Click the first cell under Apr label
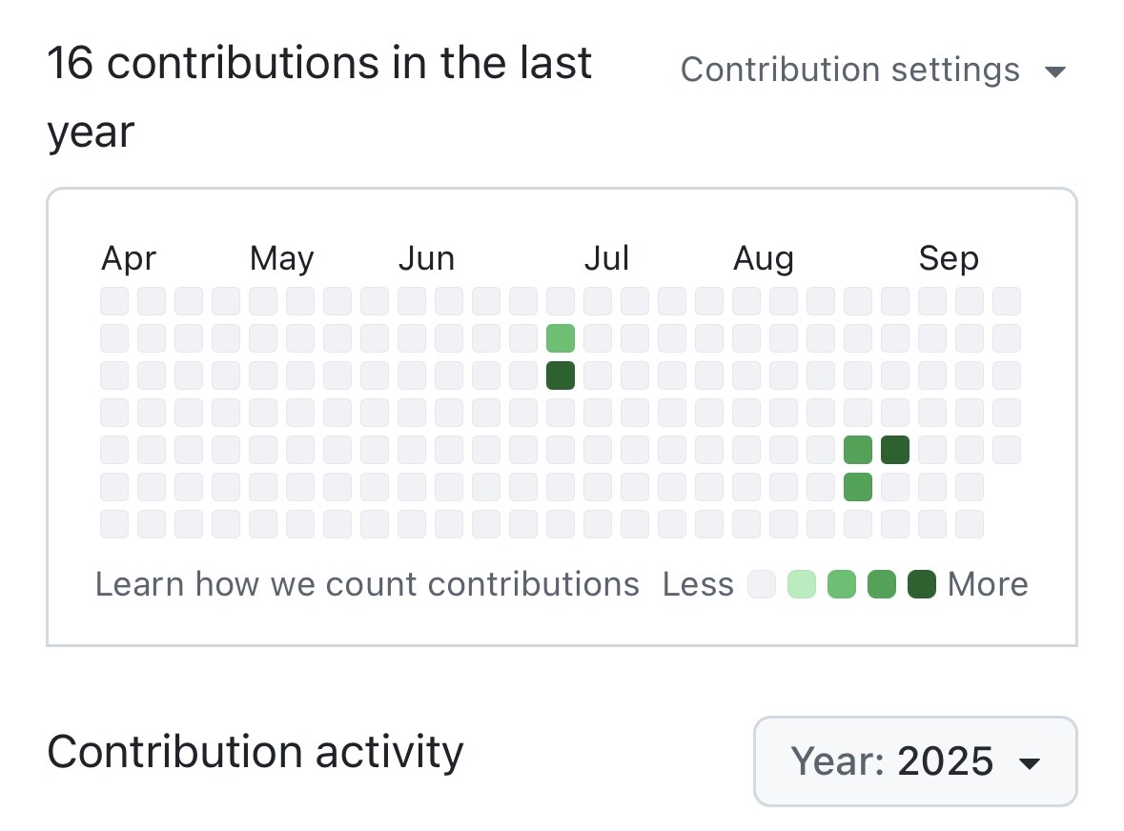 [x=114, y=301]
